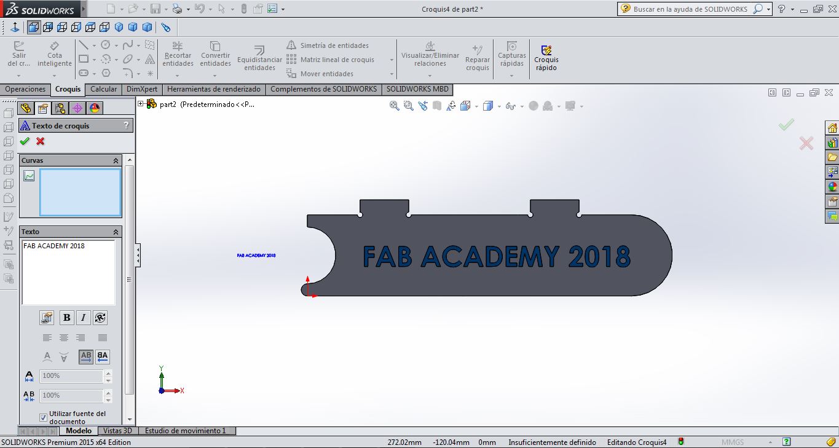Click the Save icon in title toolbar
The image size is (839, 448).
pos(156,9)
